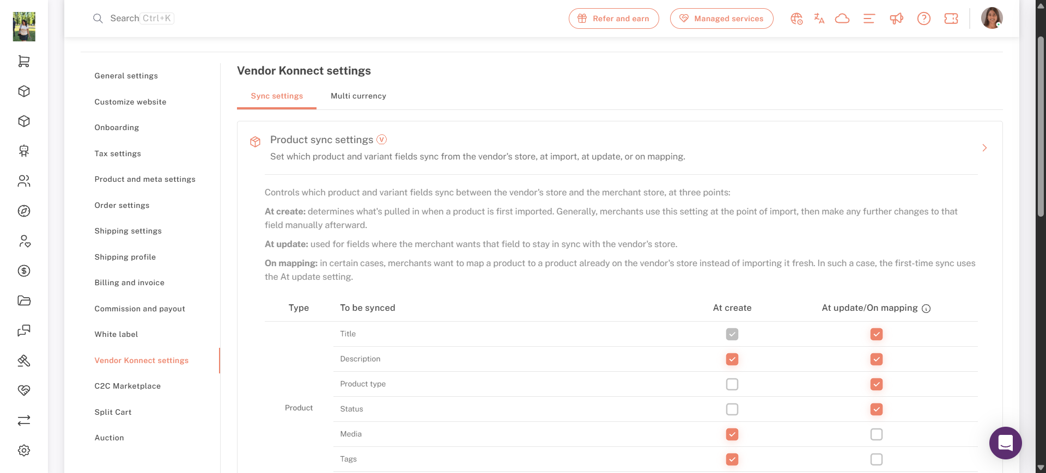The width and height of the screenshot is (1046, 473).
Task: Click the ticket coupon icon in header
Action: point(951,19)
